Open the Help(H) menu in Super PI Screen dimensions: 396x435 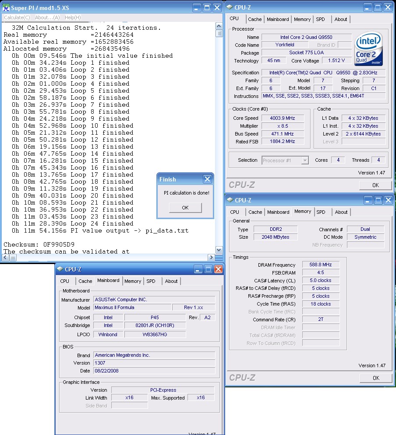pos(73,17)
